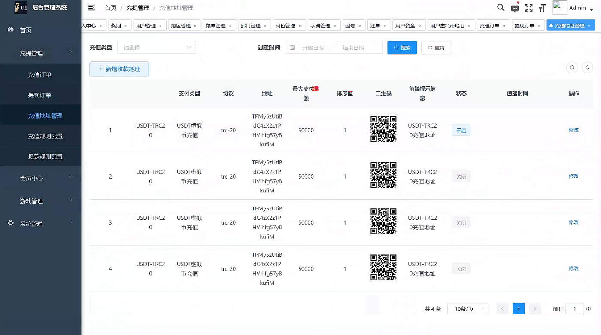Collapse the 充提管理 sidebar menu

pyautogui.click(x=40, y=53)
